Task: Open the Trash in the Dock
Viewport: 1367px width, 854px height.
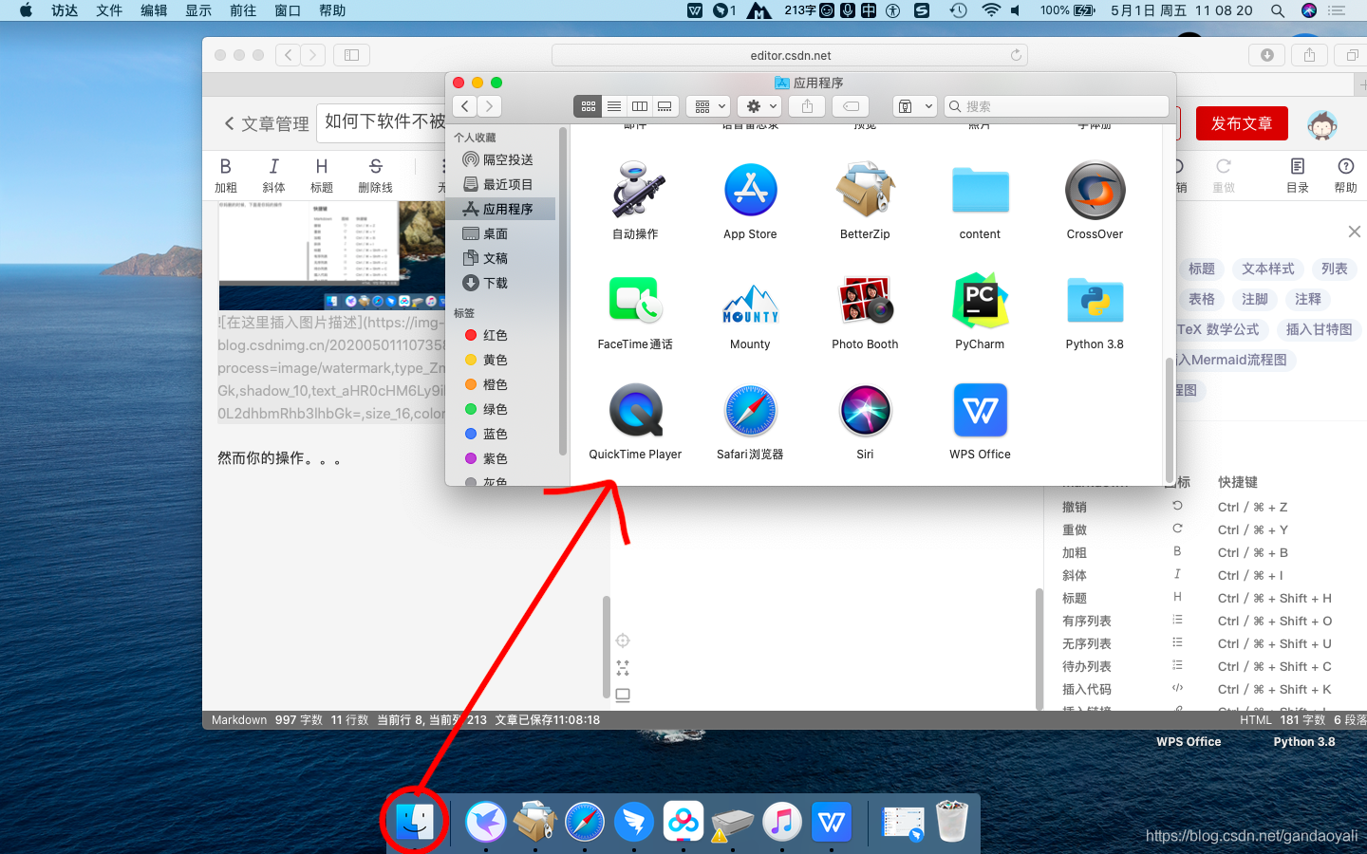Action: pos(952,822)
